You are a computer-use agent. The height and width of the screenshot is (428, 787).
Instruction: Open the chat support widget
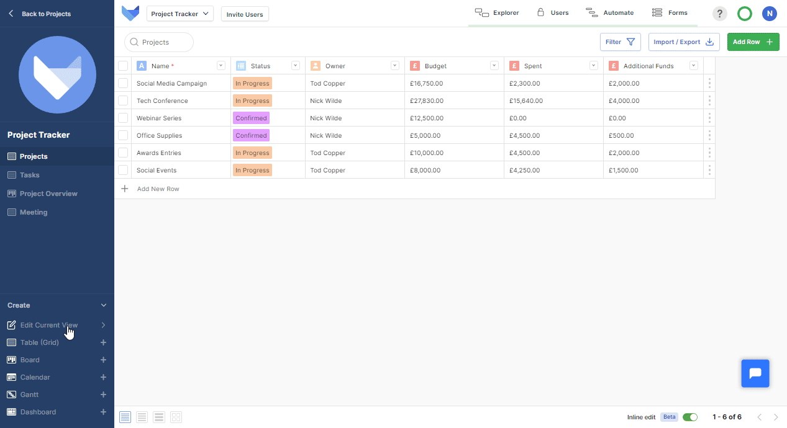755,373
